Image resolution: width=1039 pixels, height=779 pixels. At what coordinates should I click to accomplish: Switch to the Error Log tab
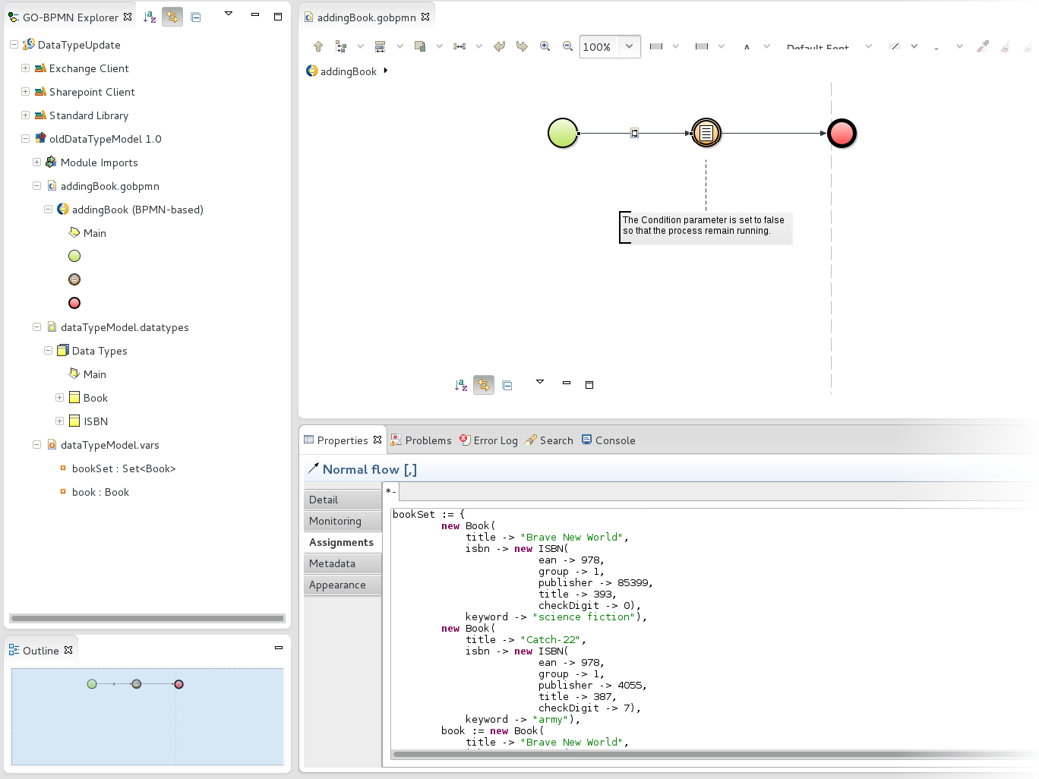pos(488,440)
